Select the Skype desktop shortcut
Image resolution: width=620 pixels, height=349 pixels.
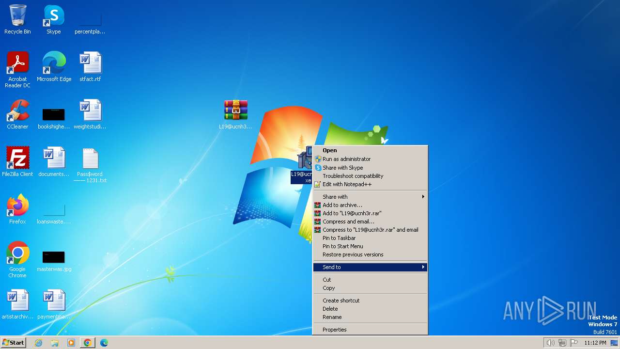pyautogui.click(x=54, y=19)
